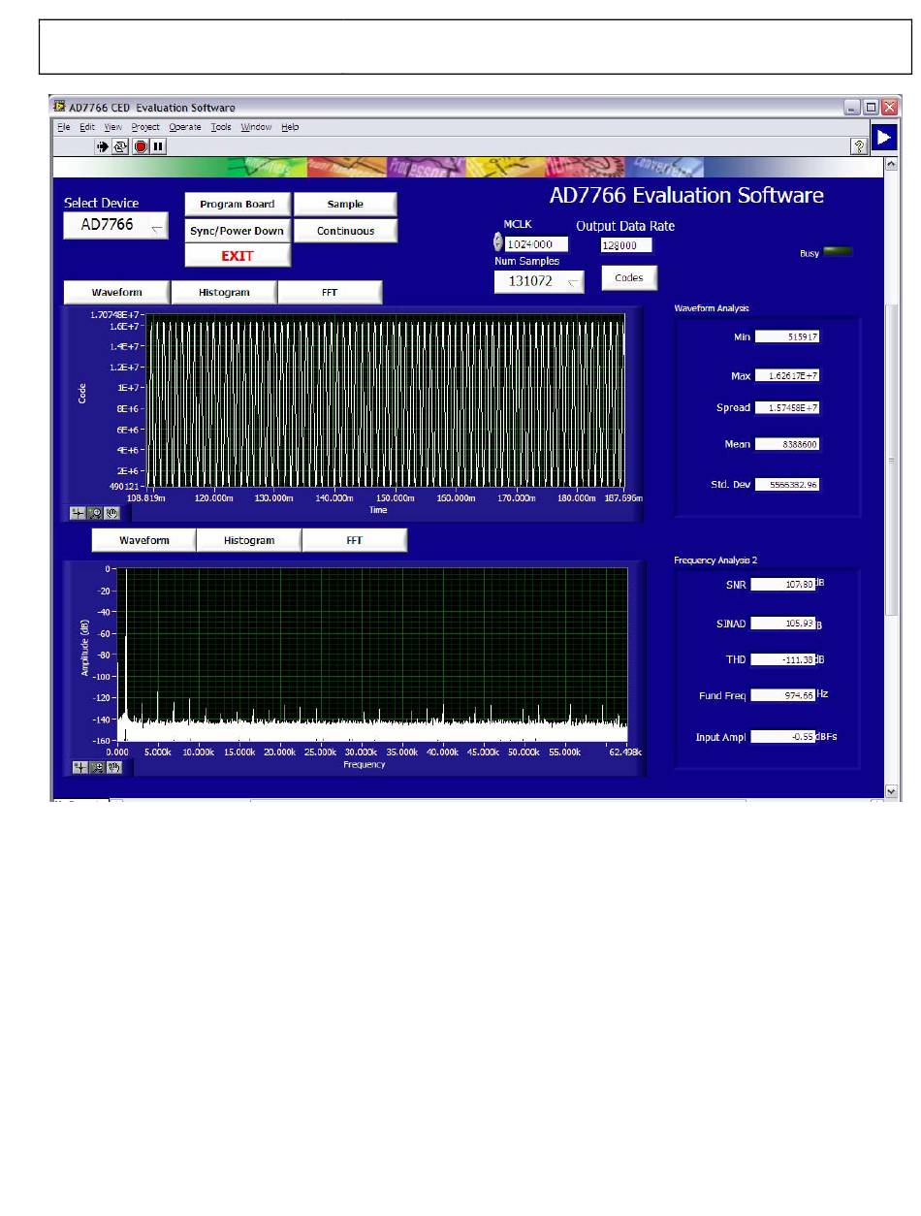Click the Sync/Power Down button

[x=238, y=231]
